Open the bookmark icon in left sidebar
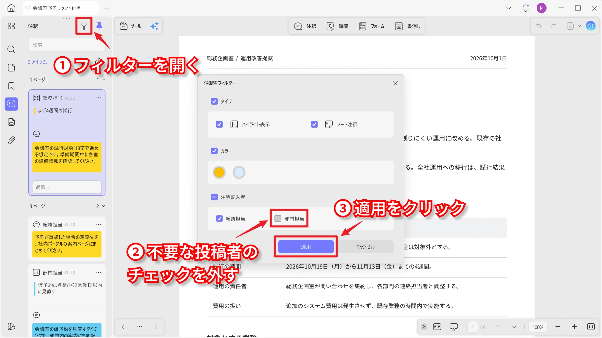The height and width of the screenshot is (338, 602). click(x=11, y=86)
